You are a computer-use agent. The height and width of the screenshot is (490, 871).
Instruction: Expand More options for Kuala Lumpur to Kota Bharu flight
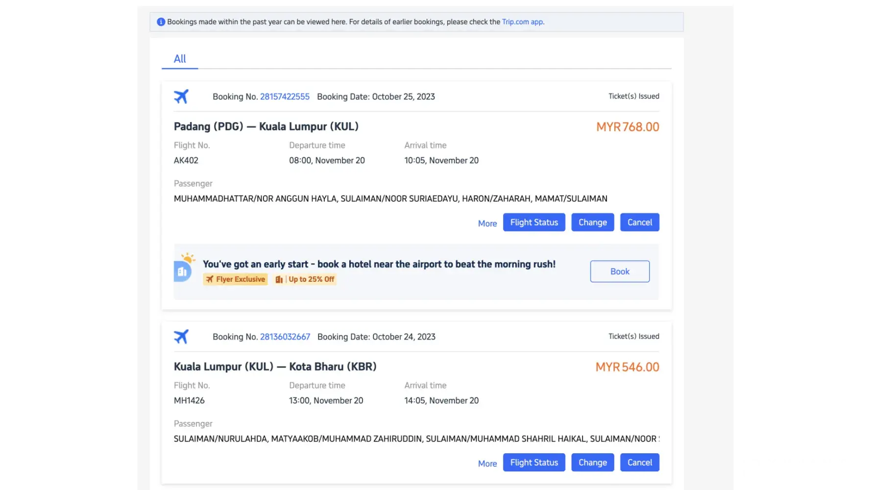point(487,464)
